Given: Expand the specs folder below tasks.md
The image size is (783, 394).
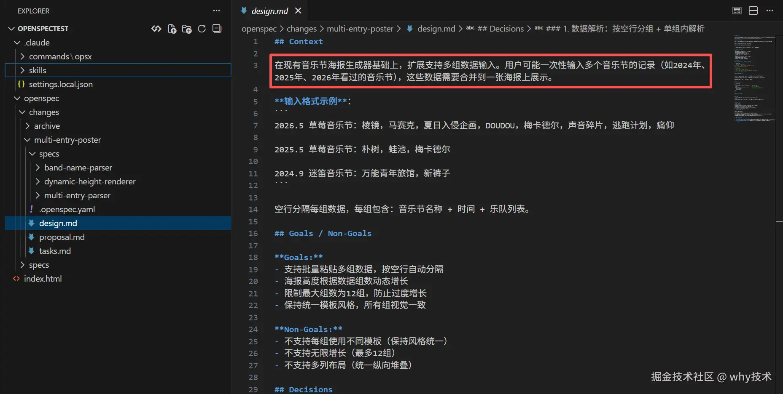Looking at the screenshot, I should click(x=22, y=265).
